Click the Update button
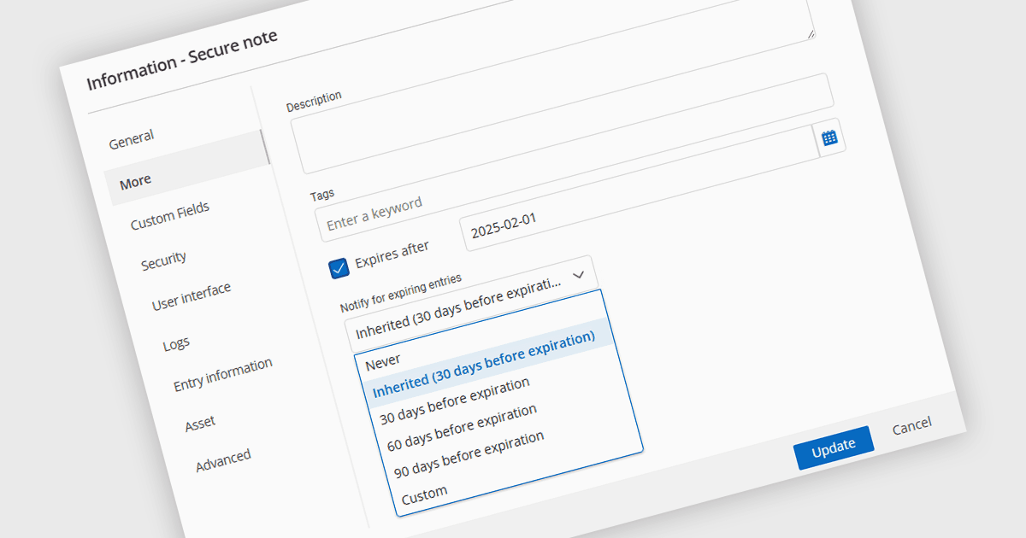 pyautogui.click(x=833, y=447)
